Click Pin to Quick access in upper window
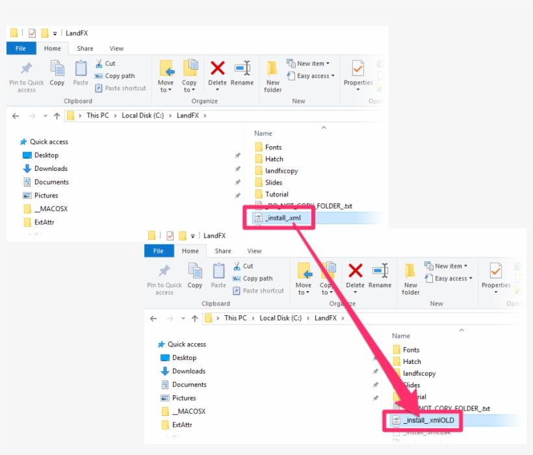Screen dimensions: 533x455 point(27,77)
